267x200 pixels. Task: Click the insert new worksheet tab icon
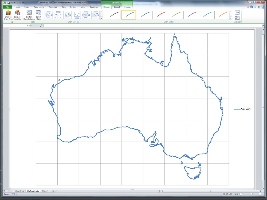tap(53, 191)
